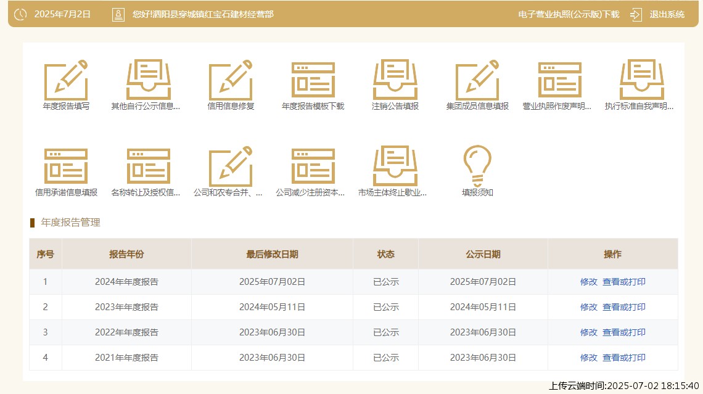Select 2023年年度报告 cell
The image size is (703, 394).
point(126,307)
